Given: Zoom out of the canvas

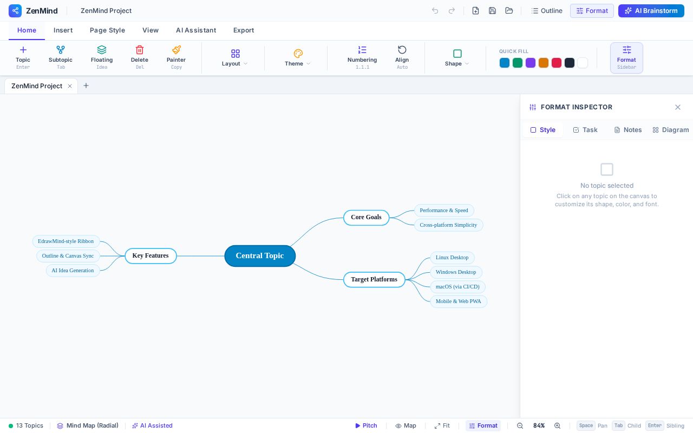Looking at the screenshot, I should click(520, 426).
